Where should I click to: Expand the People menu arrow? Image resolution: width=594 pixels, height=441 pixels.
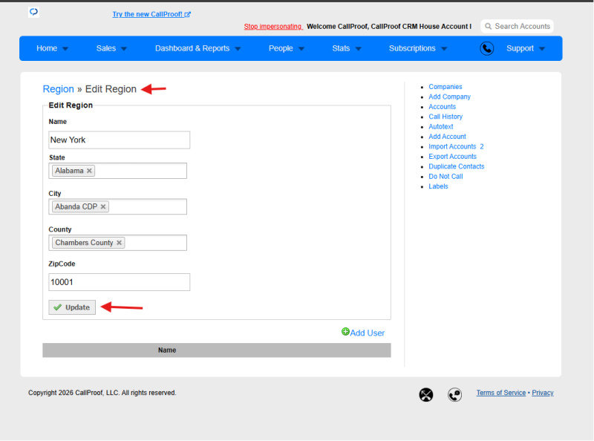[x=301, y=49]
